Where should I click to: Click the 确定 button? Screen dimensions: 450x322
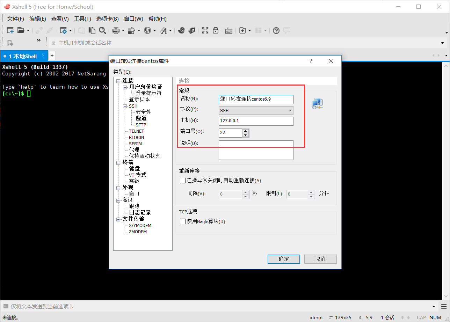(284, 259)
